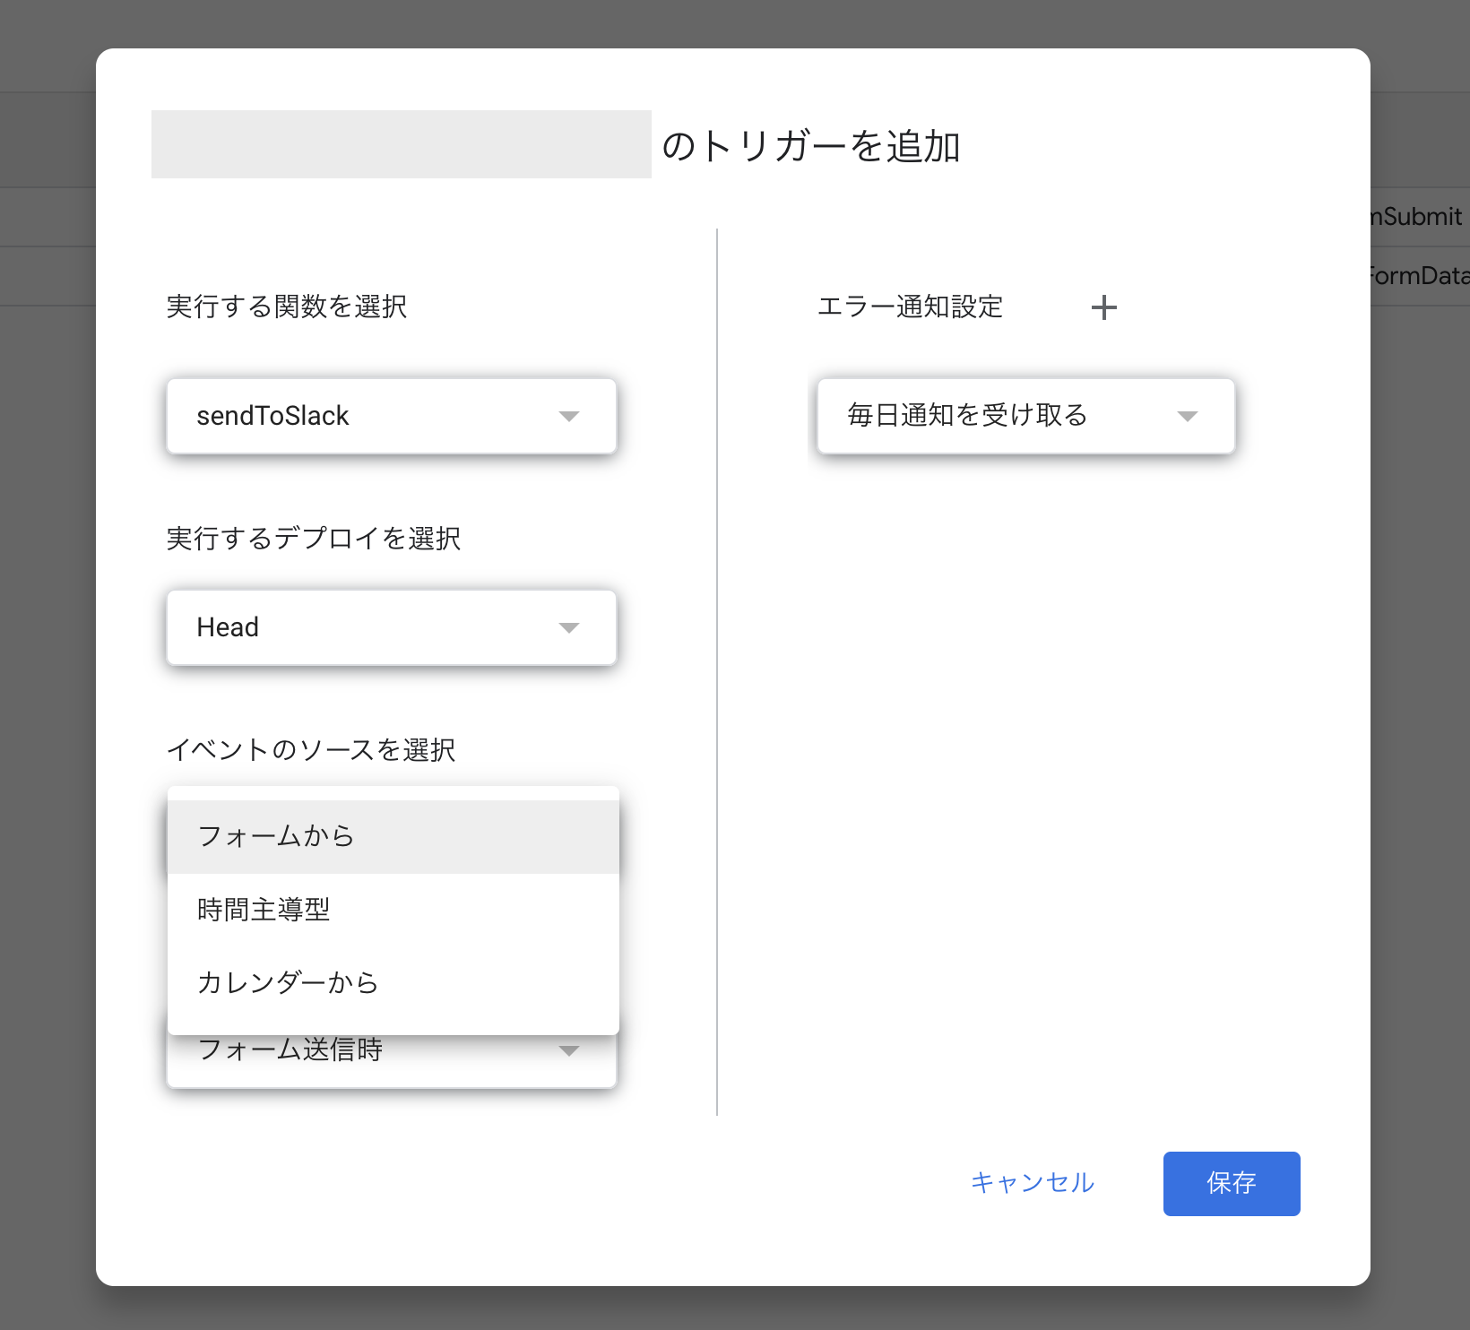Click the highlighted フォームから option row

click(x=392, y=835)
